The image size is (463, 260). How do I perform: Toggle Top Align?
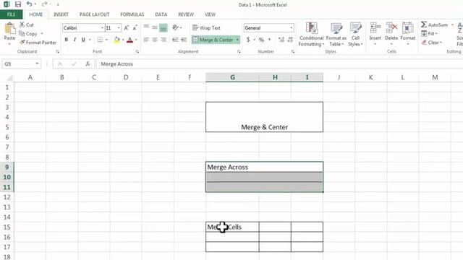[x=146, y=27]
